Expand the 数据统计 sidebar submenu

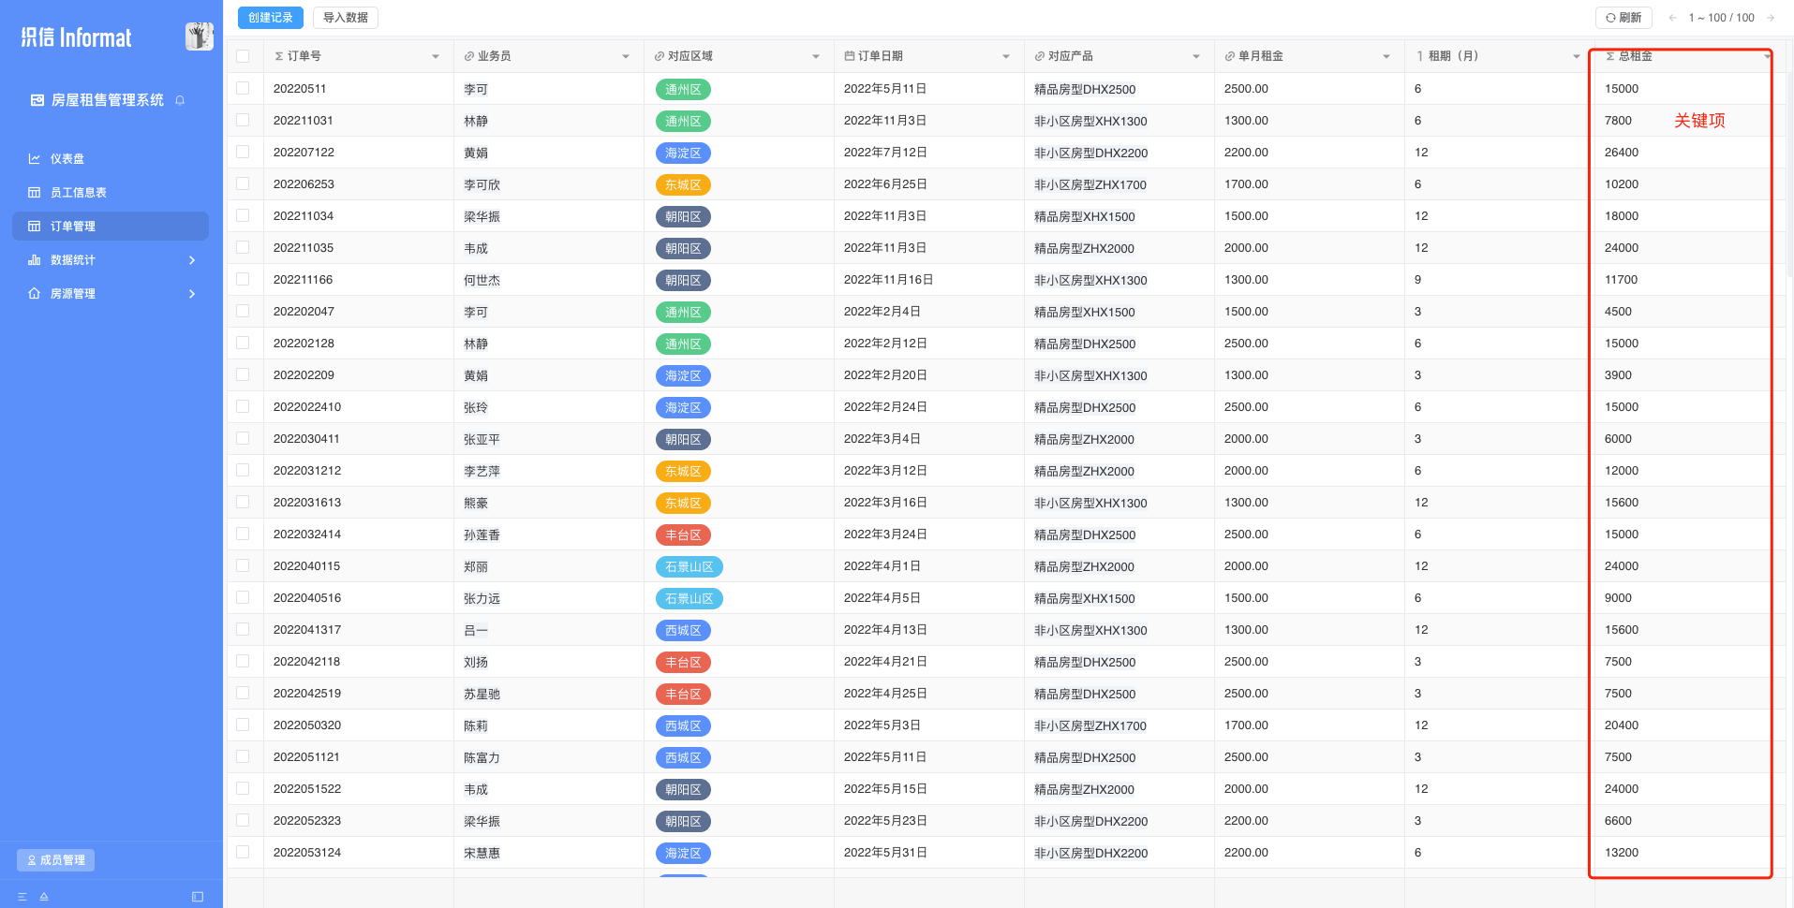[192, 260]
